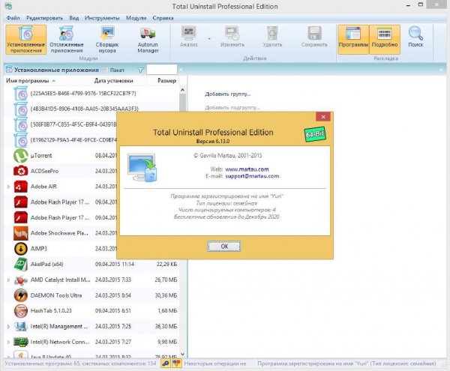Enable the Пакет batch checkbox
The height and width of the screenshot is (371, 450).
[106, 70]
